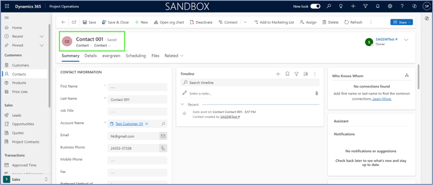Open the Sales area switcher

click(26, 179)
